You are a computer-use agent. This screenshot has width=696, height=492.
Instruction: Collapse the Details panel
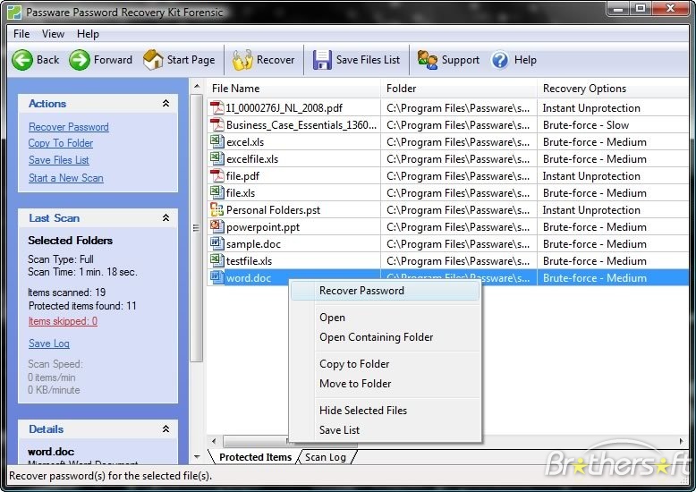tap(166, 429)
